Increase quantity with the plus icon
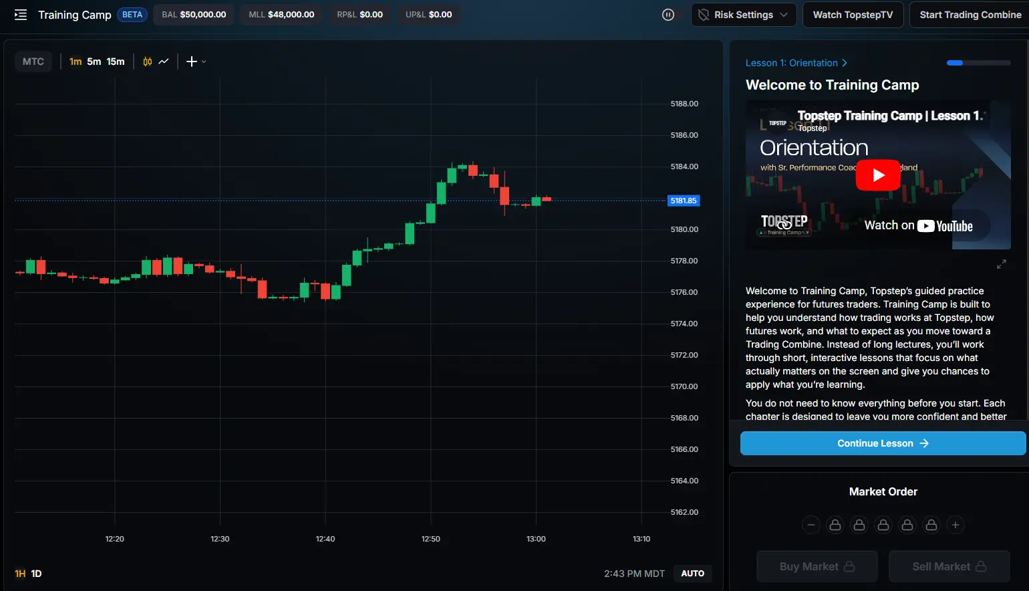This screenshot has width=1029, height=591. (955, 525)
